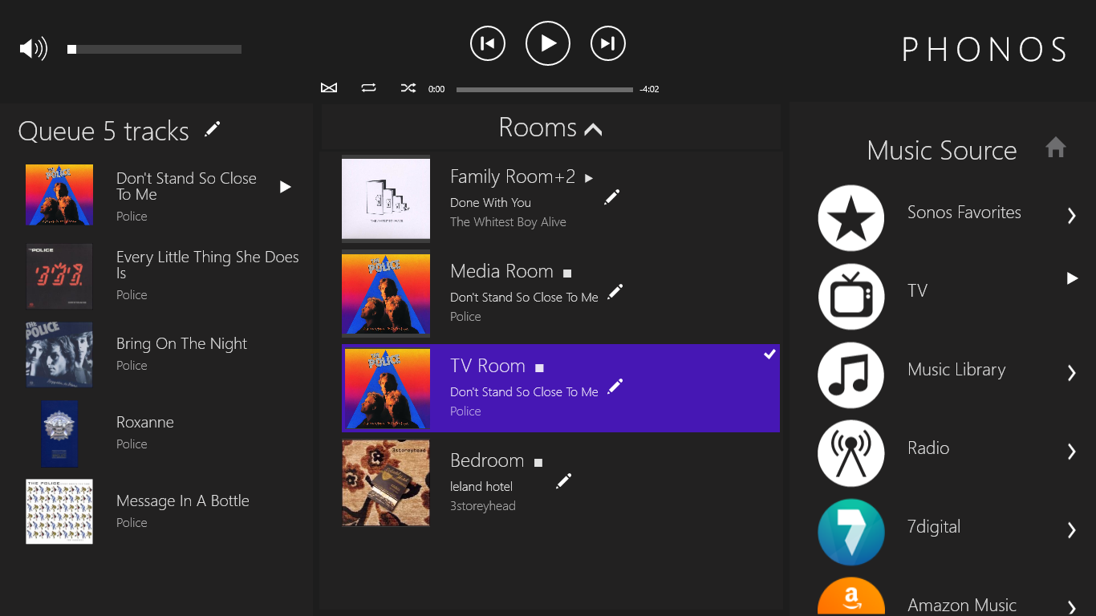
Task: Expand Sonos Favorites chevron
Action: point(1072,215)
